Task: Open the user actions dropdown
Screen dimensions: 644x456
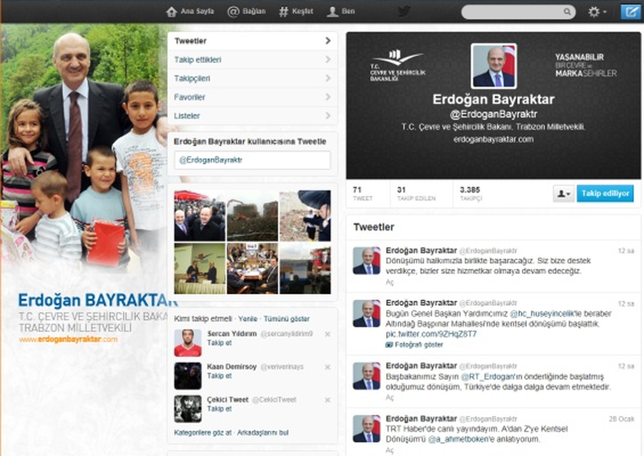Action: click(x=564, y=194)
